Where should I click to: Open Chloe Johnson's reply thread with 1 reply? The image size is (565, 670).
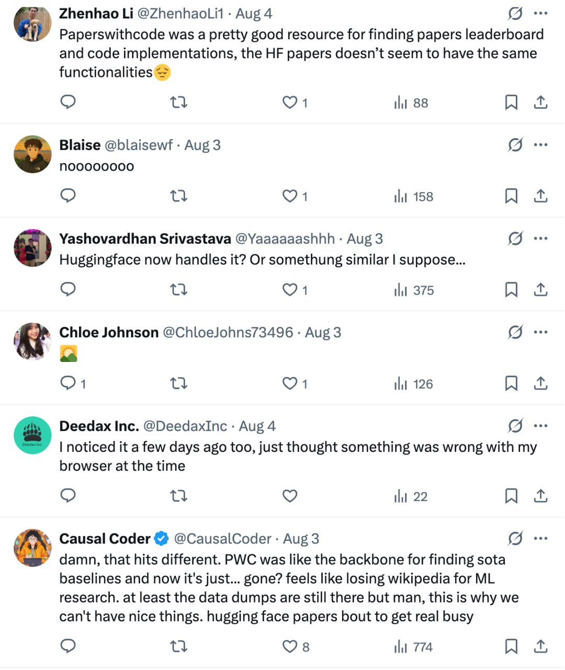click(69, 383)
